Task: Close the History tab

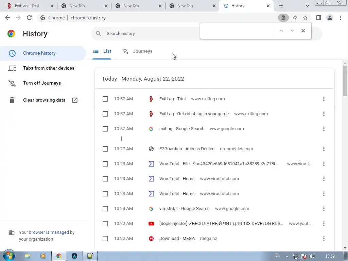Action: (268, 6)
